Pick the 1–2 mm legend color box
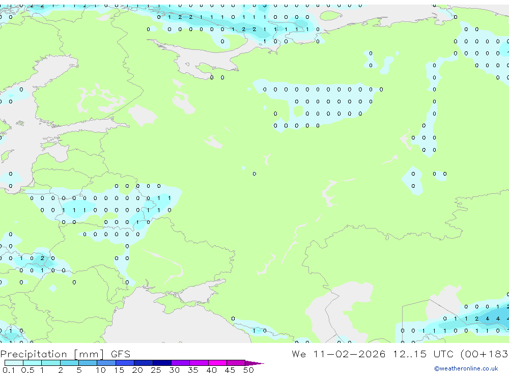Screen dimensions: 509x373 (x=51, y=363)
